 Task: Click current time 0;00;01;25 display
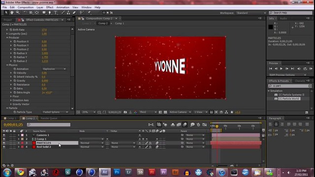(13, 124)
